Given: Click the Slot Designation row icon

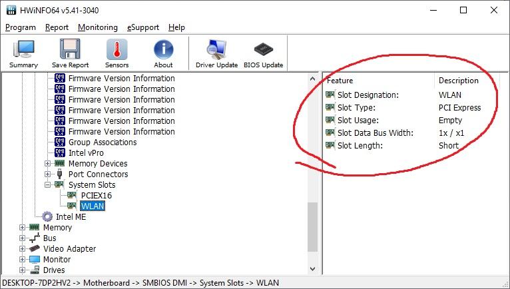Looking at the screenshot, I should tap(330, 95).
